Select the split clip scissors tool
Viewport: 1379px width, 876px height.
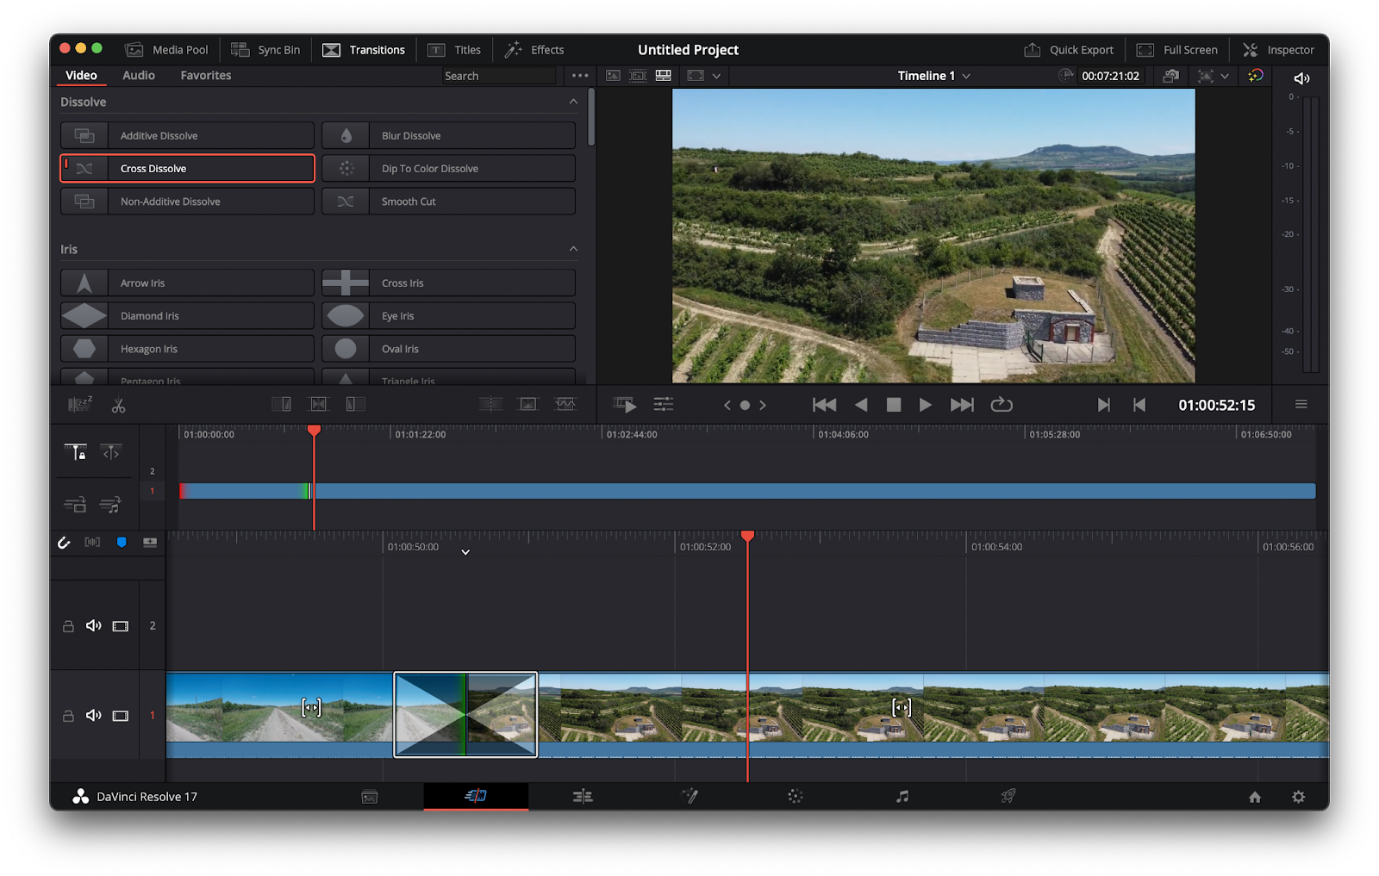118,405
